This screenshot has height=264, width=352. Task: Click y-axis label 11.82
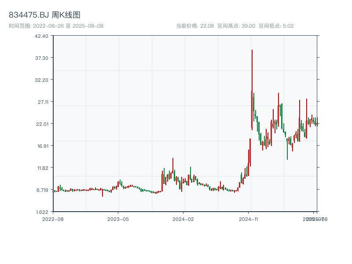43,168
